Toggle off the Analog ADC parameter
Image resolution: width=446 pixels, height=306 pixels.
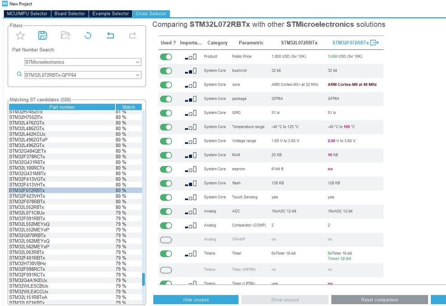[166, 212]
